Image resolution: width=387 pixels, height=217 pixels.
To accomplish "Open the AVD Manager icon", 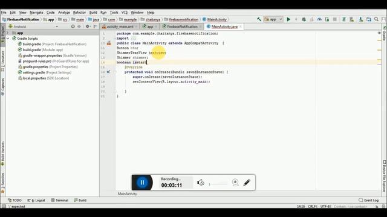I will pyautogui.click(x=352, y=19).
